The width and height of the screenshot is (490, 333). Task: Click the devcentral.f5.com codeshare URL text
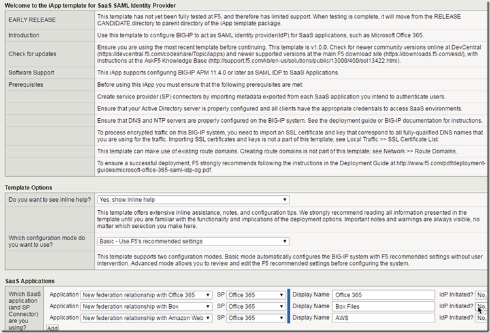(161, 54)
